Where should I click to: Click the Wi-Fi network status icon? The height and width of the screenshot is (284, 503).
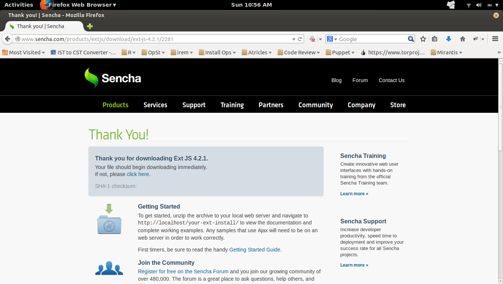tap(469, 5)
